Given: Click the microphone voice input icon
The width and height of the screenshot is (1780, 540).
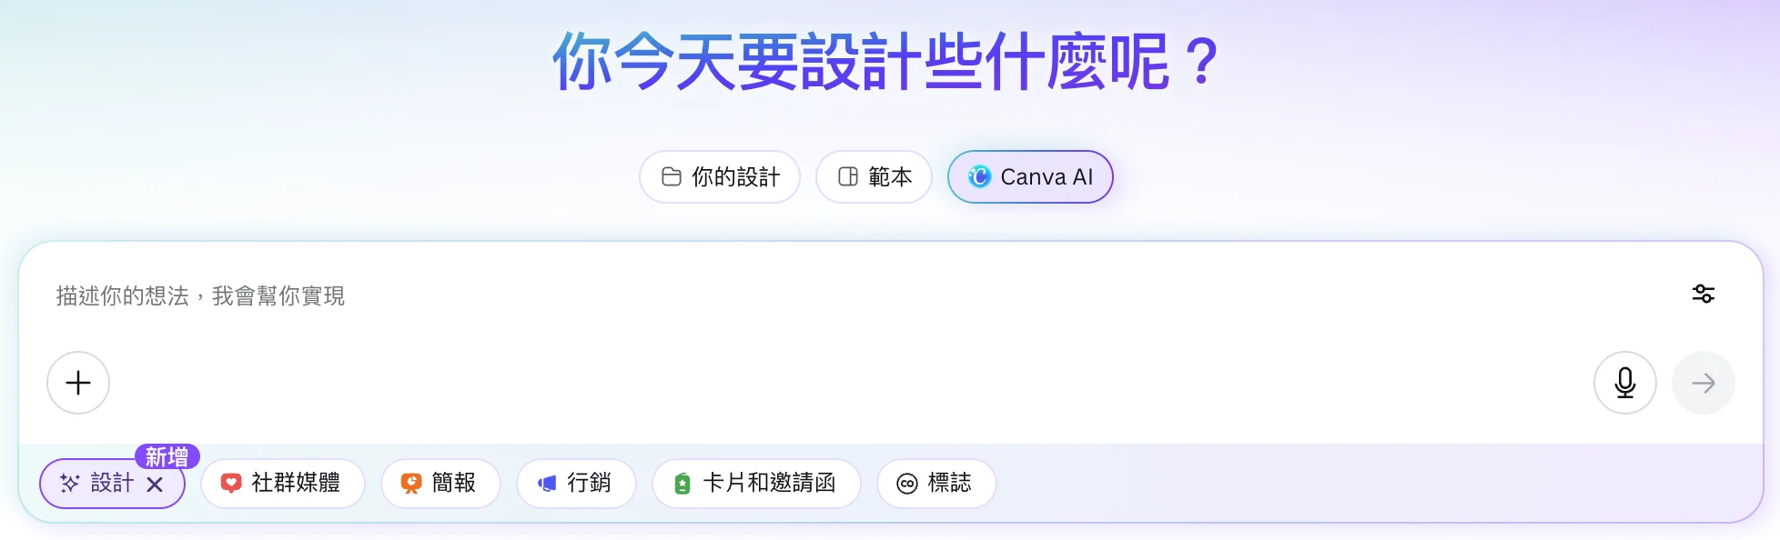Looking at the screenshot, I should pos(1624,383).
